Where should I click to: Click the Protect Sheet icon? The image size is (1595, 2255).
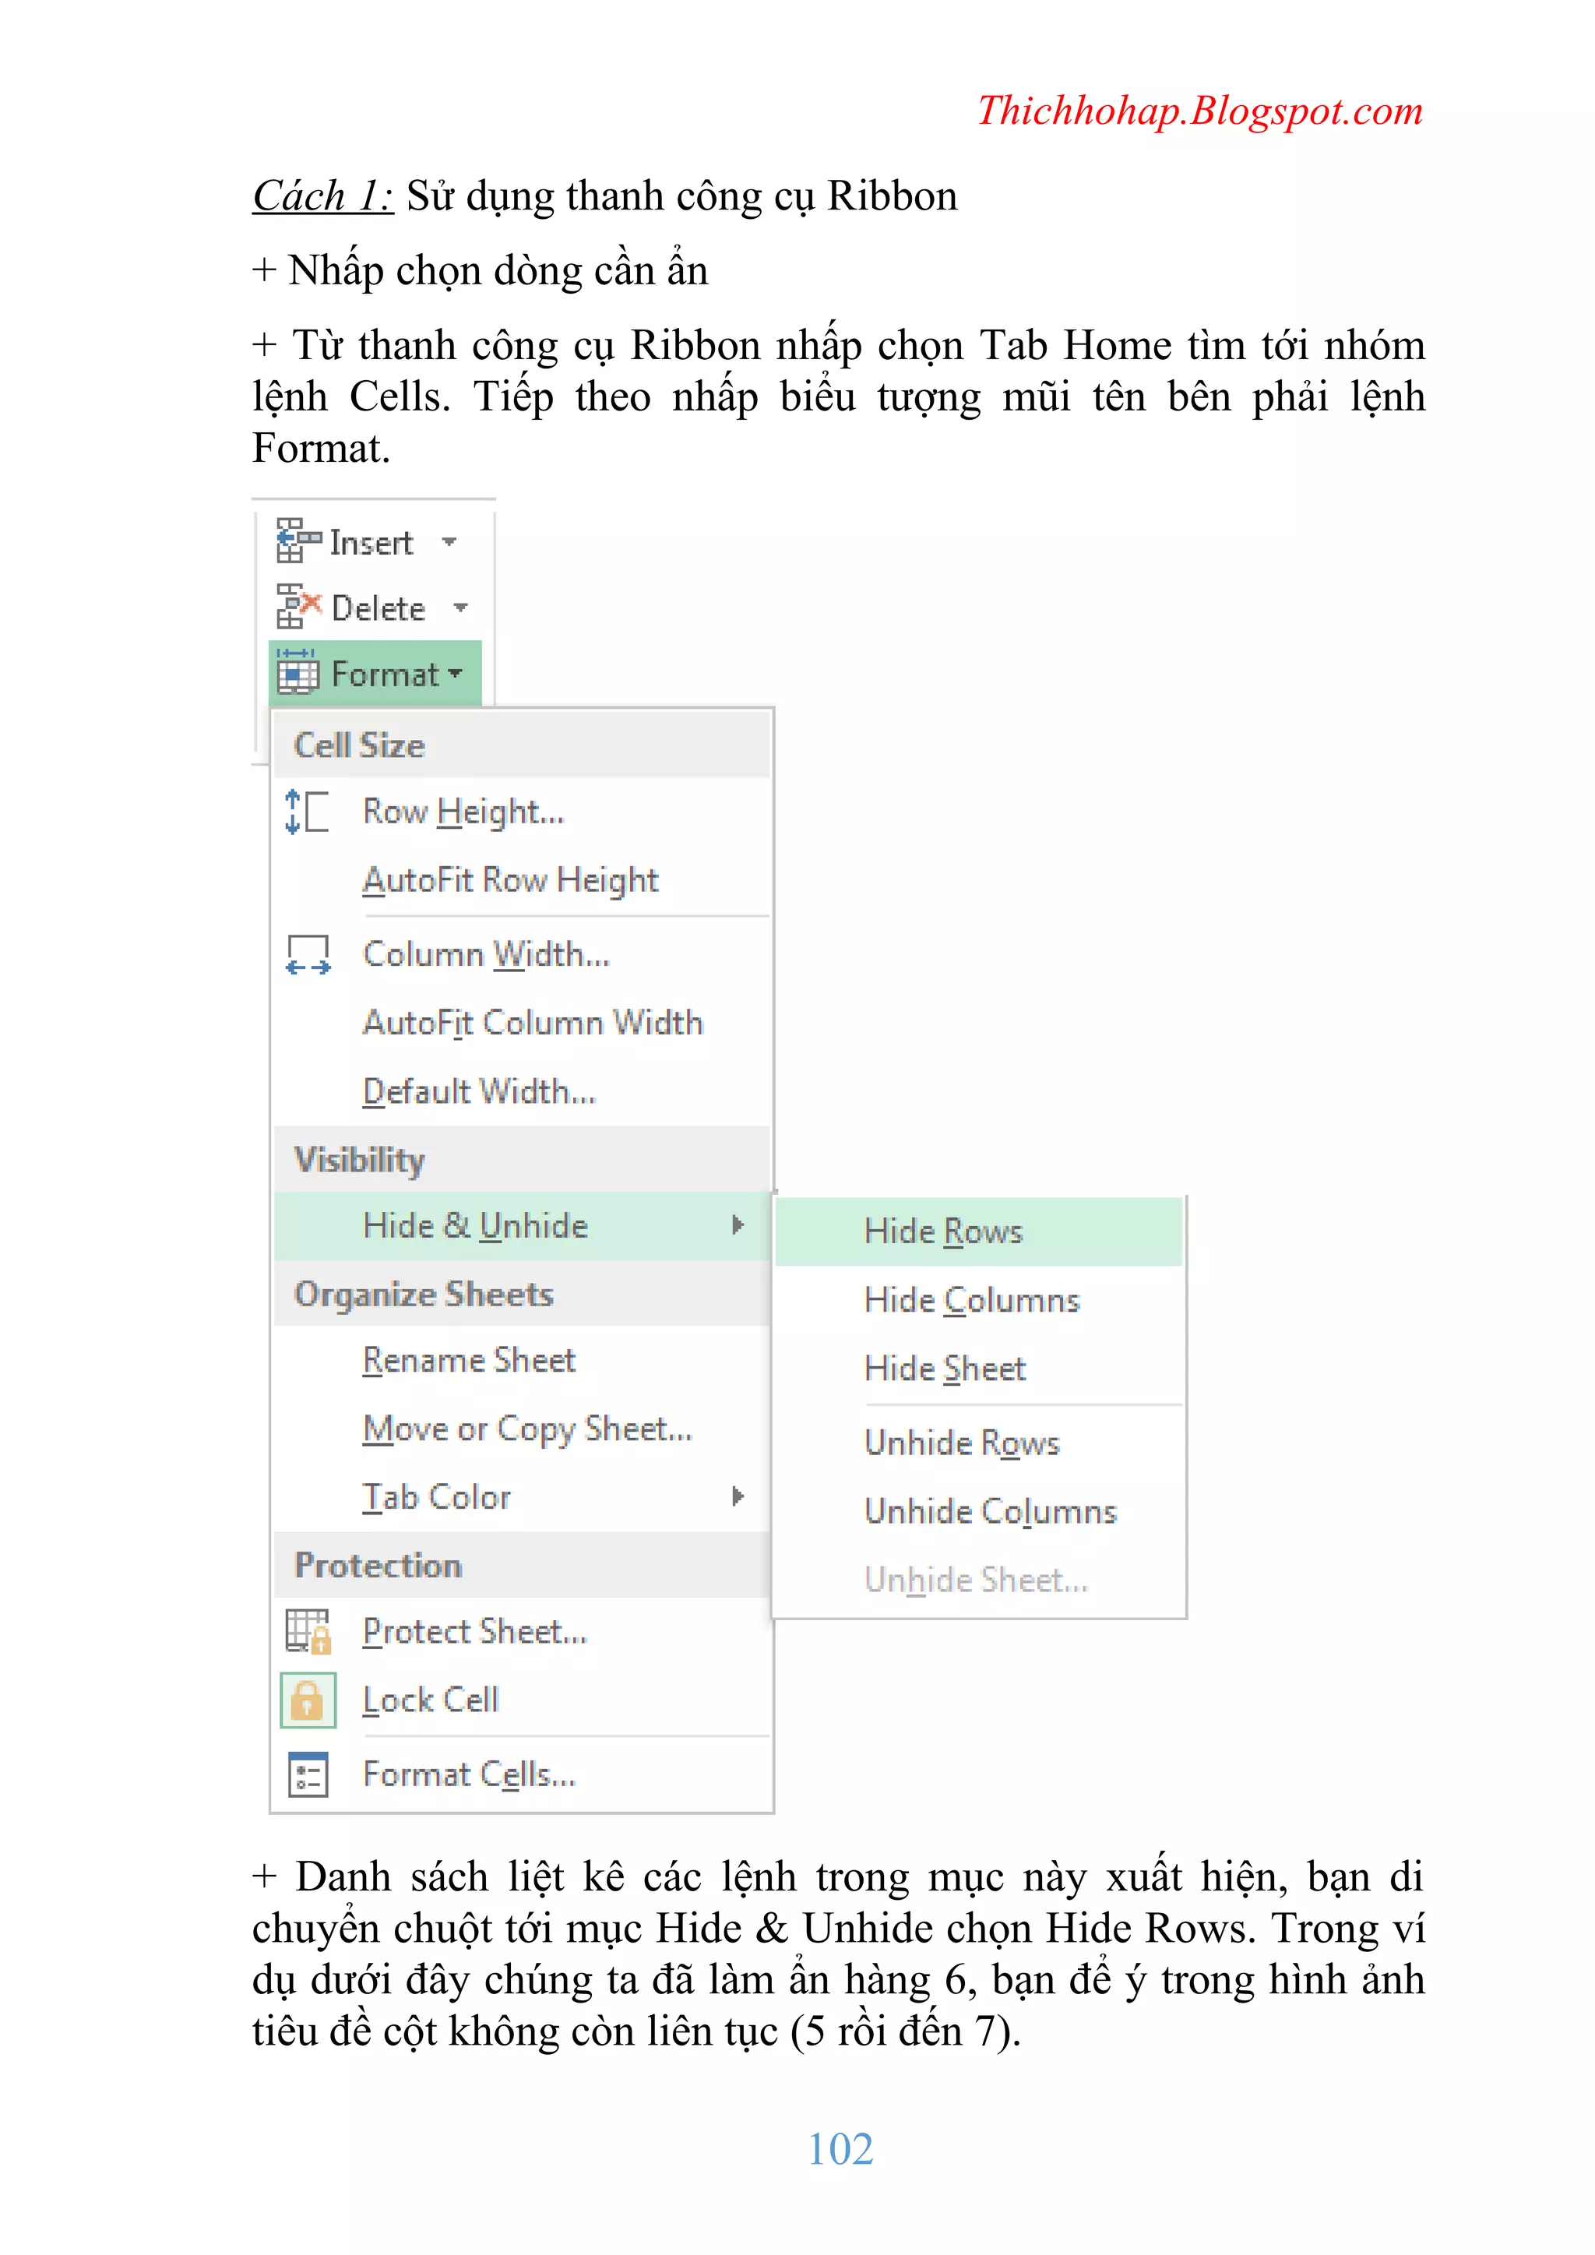click(308, 1631)
